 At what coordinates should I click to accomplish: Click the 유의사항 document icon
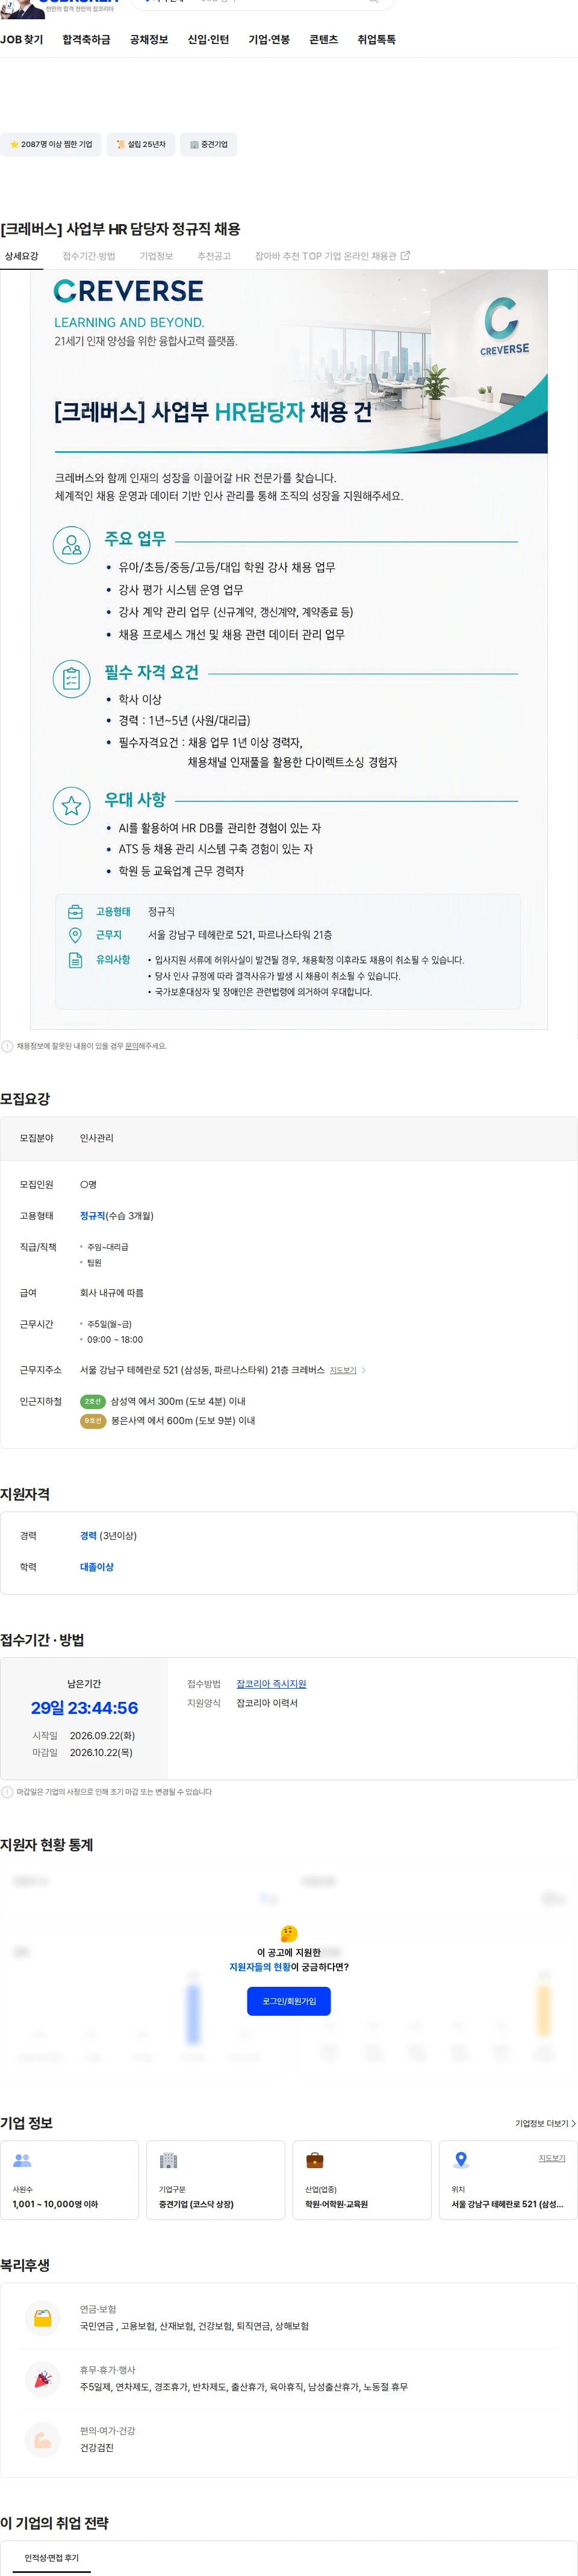point(75,960)
